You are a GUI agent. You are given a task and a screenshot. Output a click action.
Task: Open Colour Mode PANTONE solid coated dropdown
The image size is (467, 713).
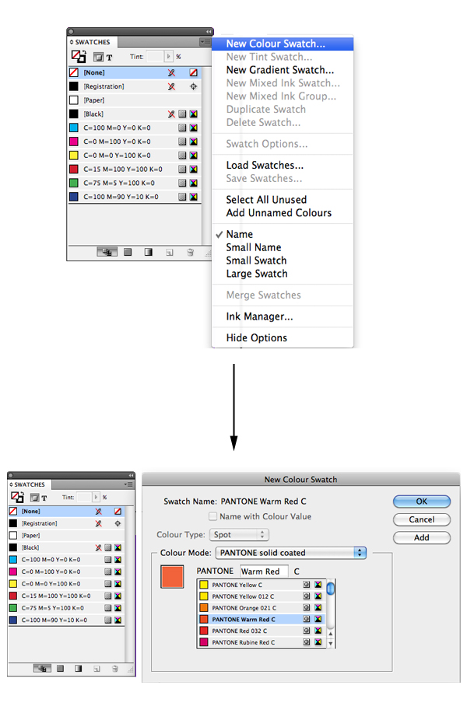click(291, 553)
